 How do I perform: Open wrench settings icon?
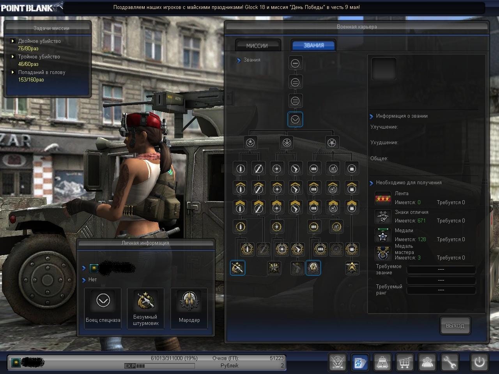[x=449, y=362]
